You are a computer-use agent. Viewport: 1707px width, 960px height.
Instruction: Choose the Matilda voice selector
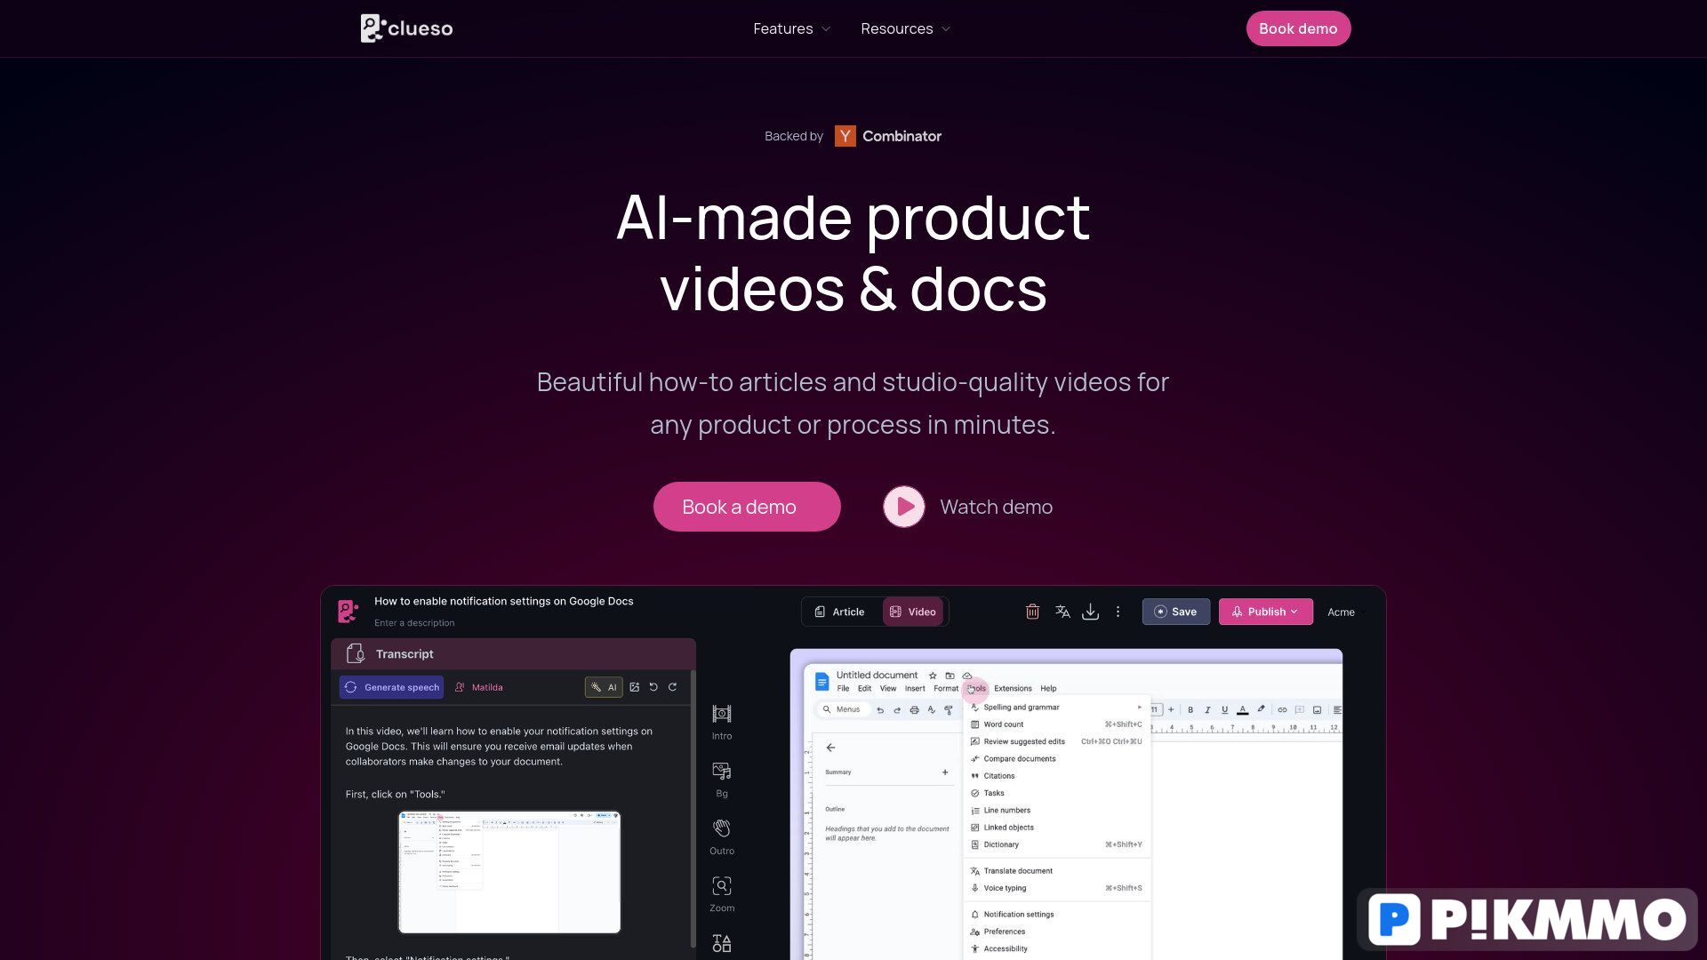tap(478, 687)
